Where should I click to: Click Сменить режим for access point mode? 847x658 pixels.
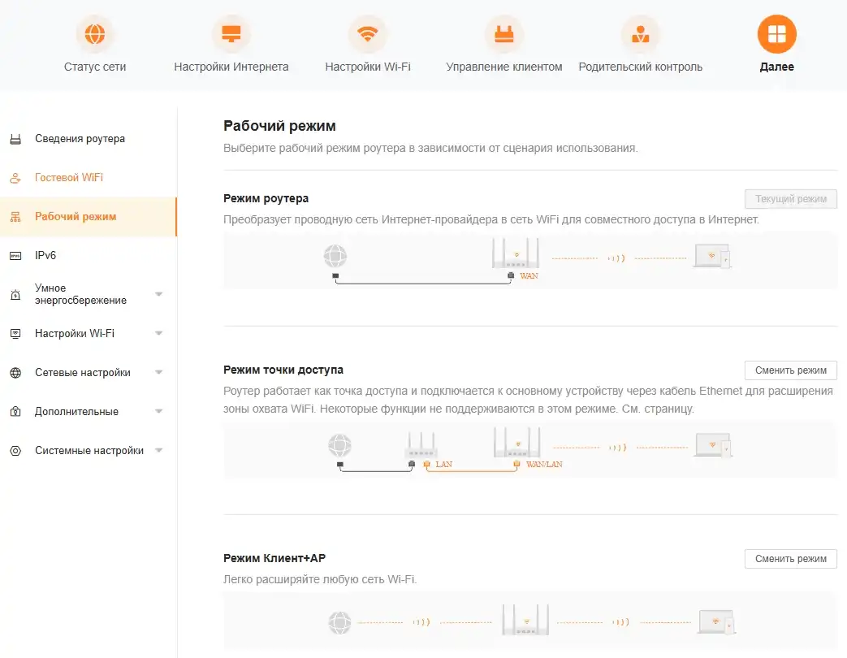pyautogui.click(x=790, y=370)
